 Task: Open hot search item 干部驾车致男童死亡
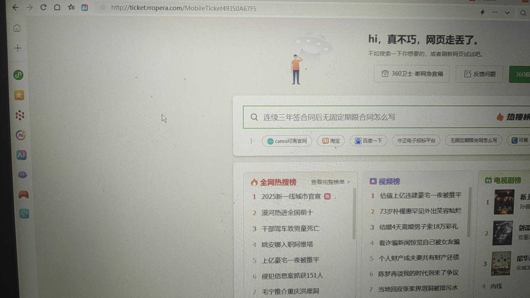point(290,228)
